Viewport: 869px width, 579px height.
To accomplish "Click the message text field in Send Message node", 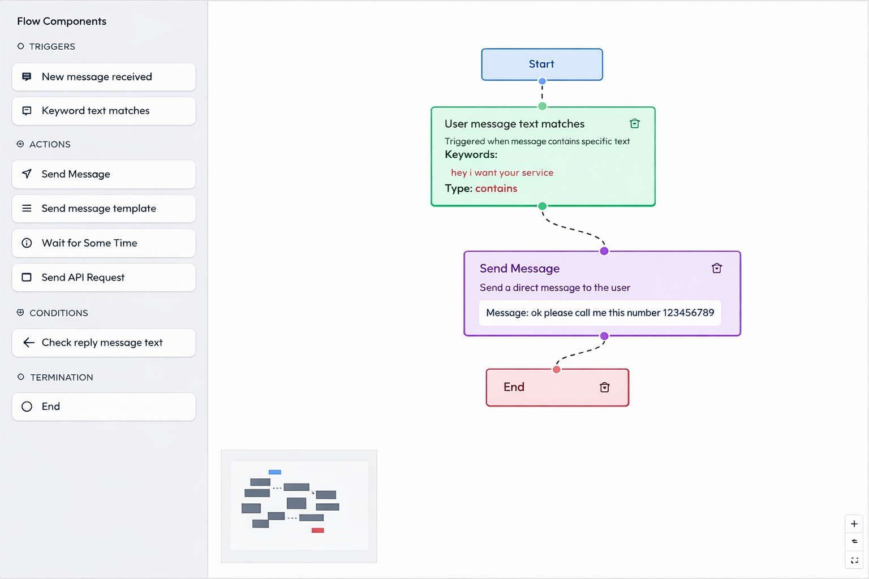I will click(600, 313).
